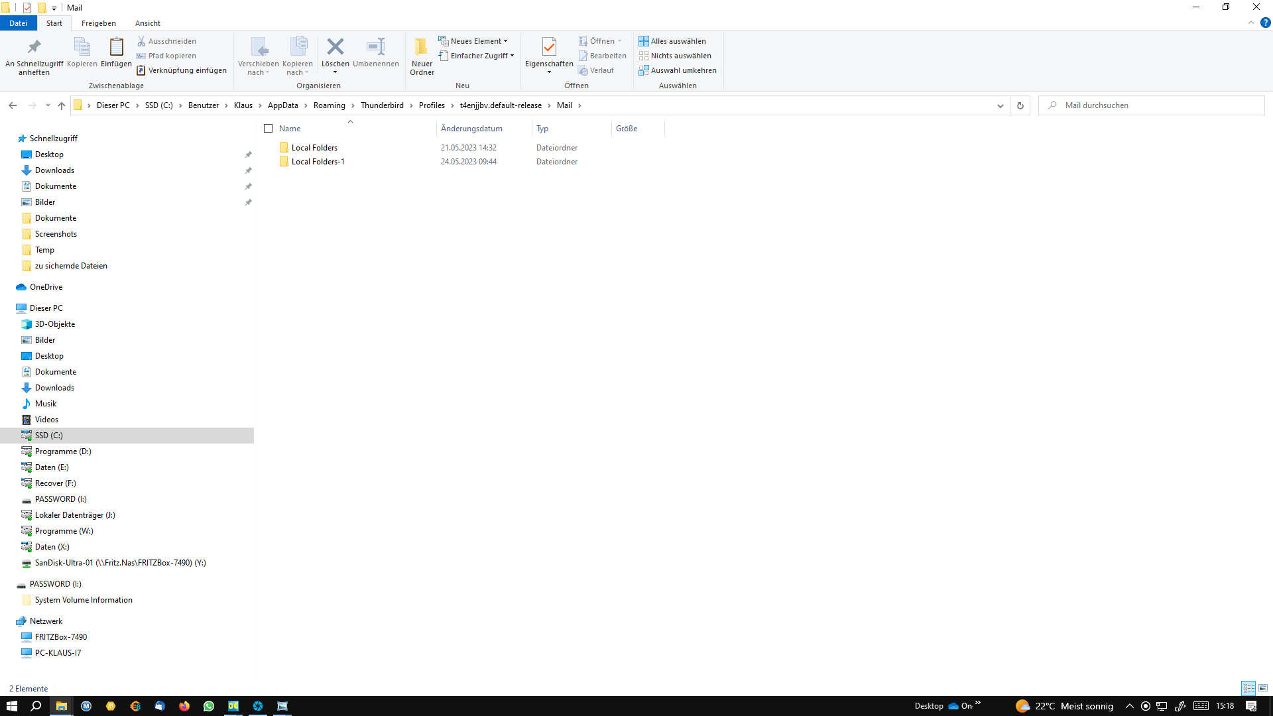
Task: Create a Neuer Ordner
Action: coord(422,56)
